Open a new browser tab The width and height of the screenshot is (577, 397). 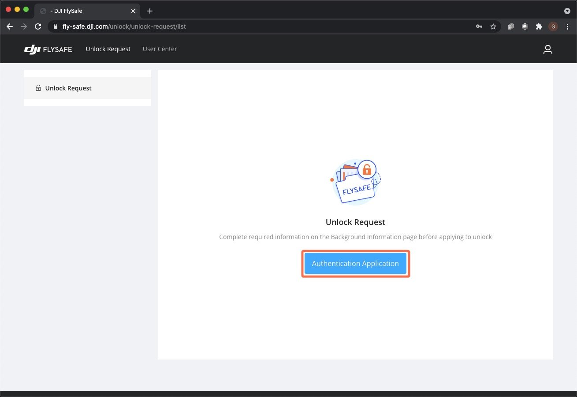[150, 11]
